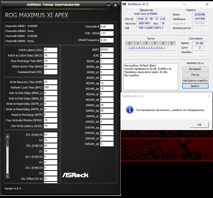The height and width of the screenshot is (198, 213).
Task: Select test box number 3
Action: click(155, 43)
